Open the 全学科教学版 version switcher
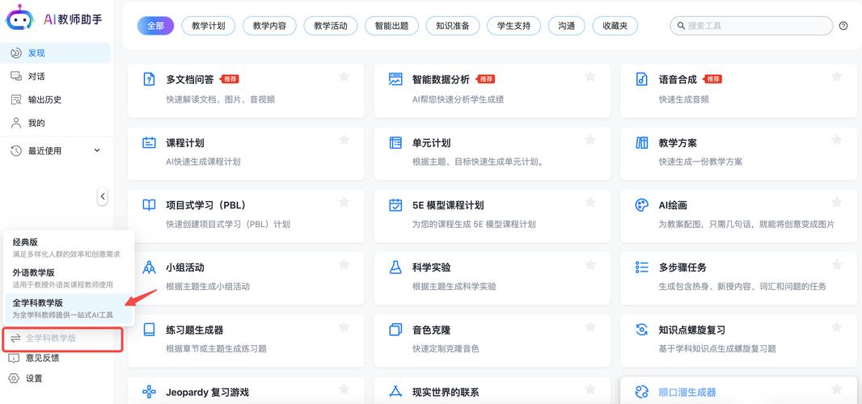This screenshot has width=862, height=404. click(62, 339)
